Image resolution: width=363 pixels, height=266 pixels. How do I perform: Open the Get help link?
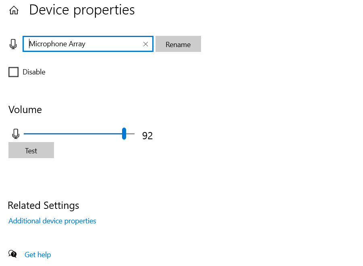37,255
